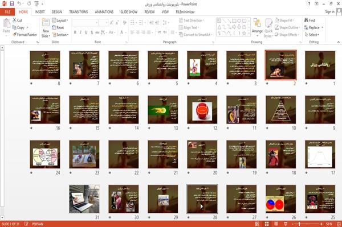The width and height of the screenshot is (342, 227).
Task: Switch to Normal view icon in status bar
Action: pyautogui.click(x=258, y=224)
